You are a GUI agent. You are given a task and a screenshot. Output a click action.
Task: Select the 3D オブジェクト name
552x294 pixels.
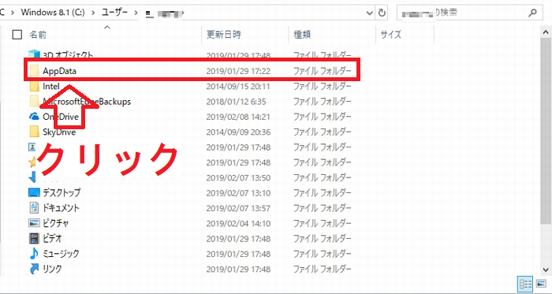coord(68,55)
